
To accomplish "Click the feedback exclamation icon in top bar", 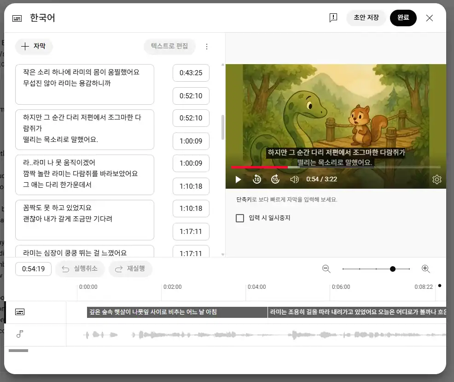I will (x=333, y=18).
